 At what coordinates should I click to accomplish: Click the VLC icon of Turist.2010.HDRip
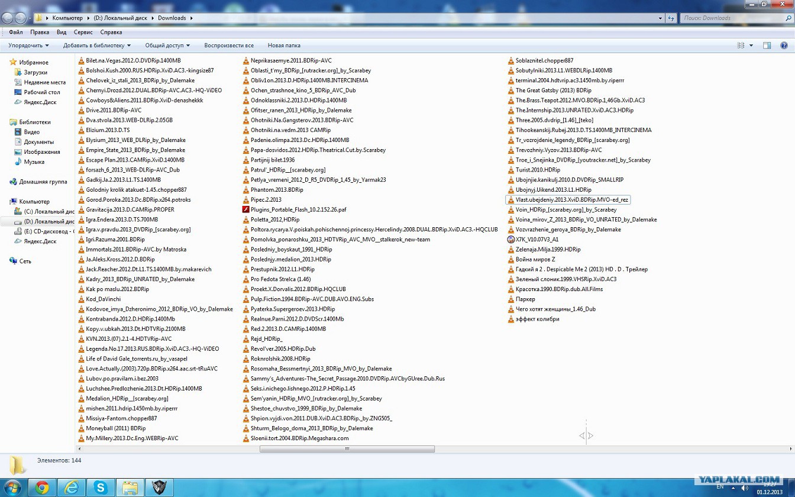tap(511, 170)
